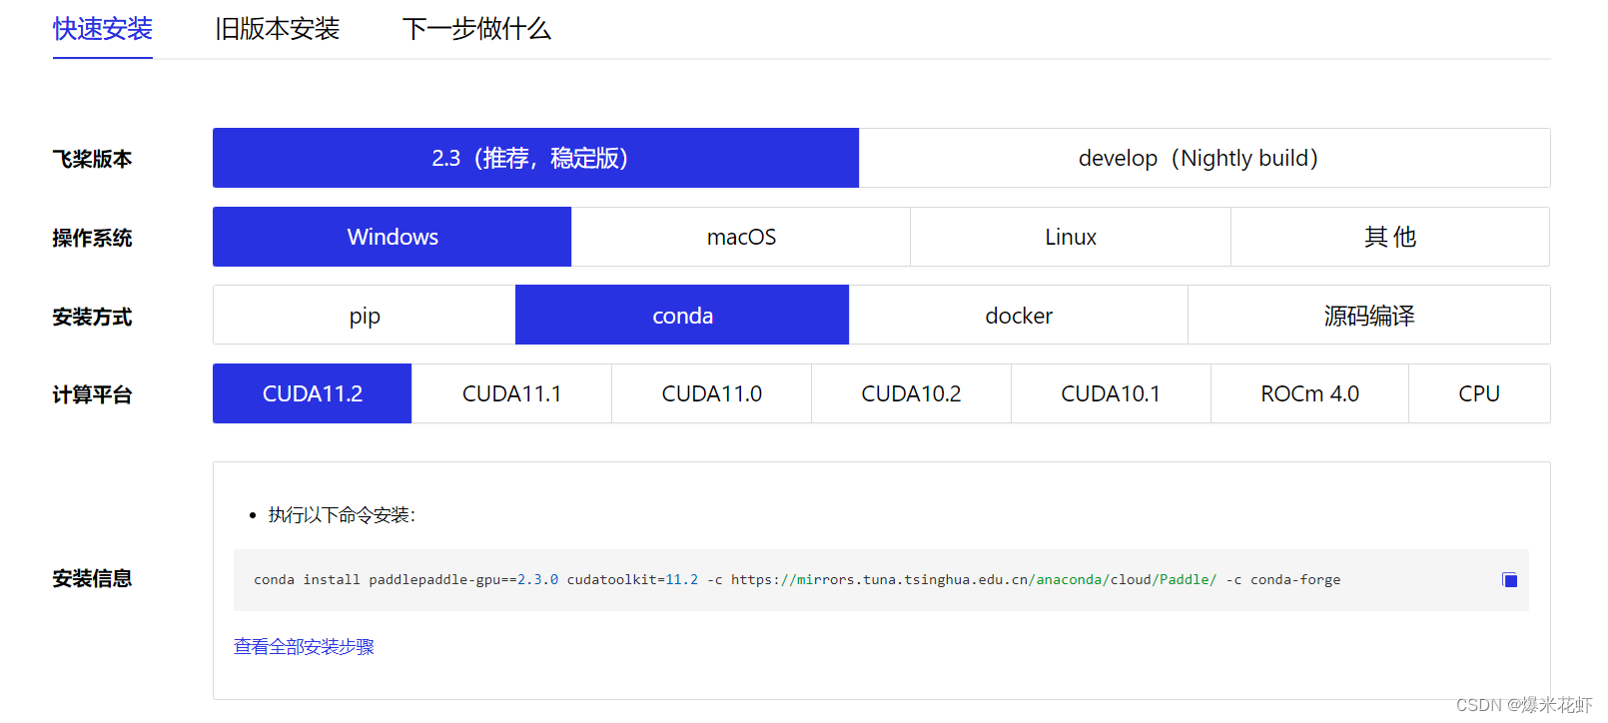Select CUDA10.2 compute platform
This screenshot has width=1608, height=723.
[x=912, y=393]
